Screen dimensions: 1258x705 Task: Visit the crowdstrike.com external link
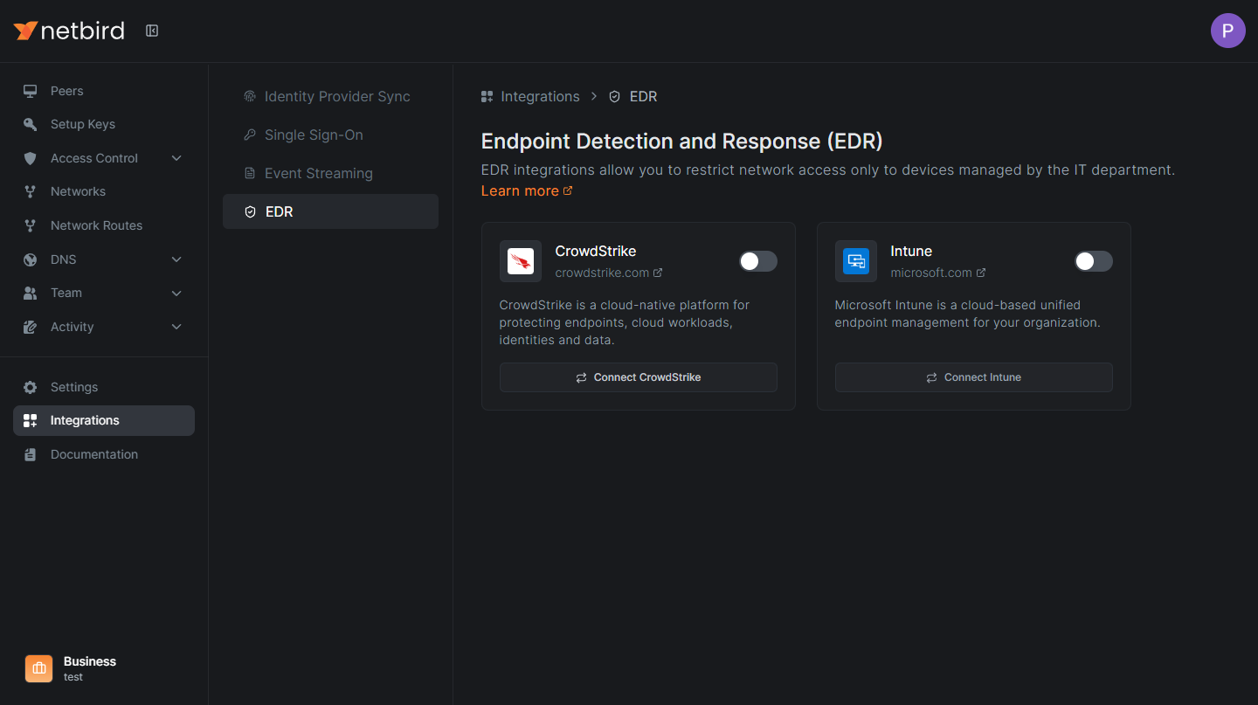(x=608, y=273)
